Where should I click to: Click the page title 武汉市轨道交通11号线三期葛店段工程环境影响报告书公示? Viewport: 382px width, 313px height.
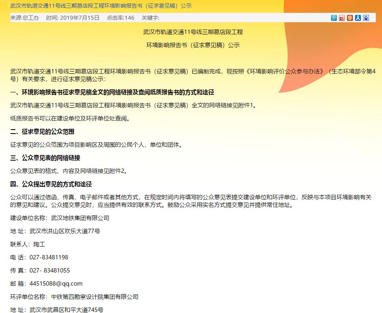[101, 5]
